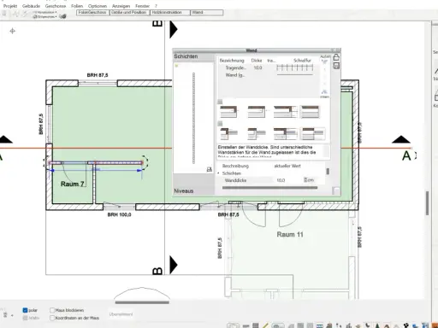
Task: Open the Optionen menu
Action: 98,6
